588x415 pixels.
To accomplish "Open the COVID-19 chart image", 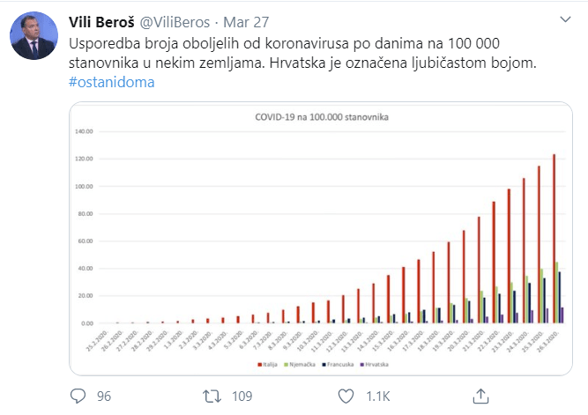I will (321, 239).
